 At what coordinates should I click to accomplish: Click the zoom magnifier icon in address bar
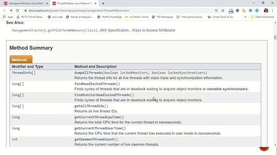point(216,10)
